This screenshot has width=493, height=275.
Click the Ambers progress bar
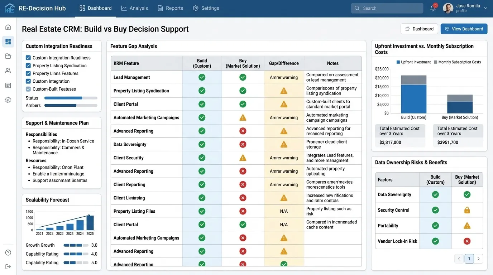pos(71,106)
